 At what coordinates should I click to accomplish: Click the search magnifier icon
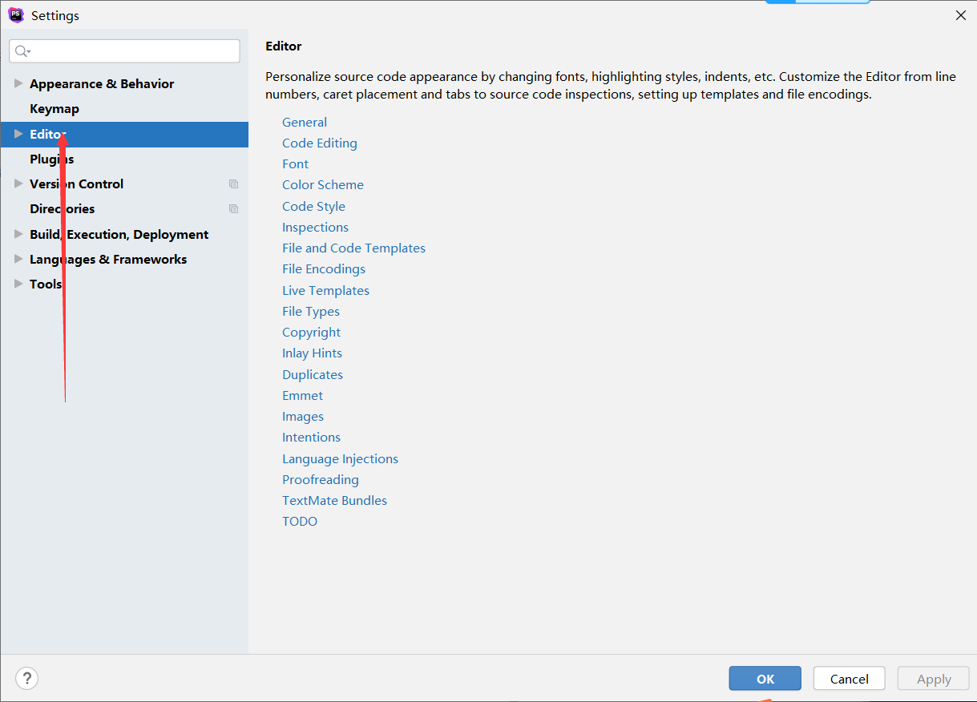(x=22, y=51)
